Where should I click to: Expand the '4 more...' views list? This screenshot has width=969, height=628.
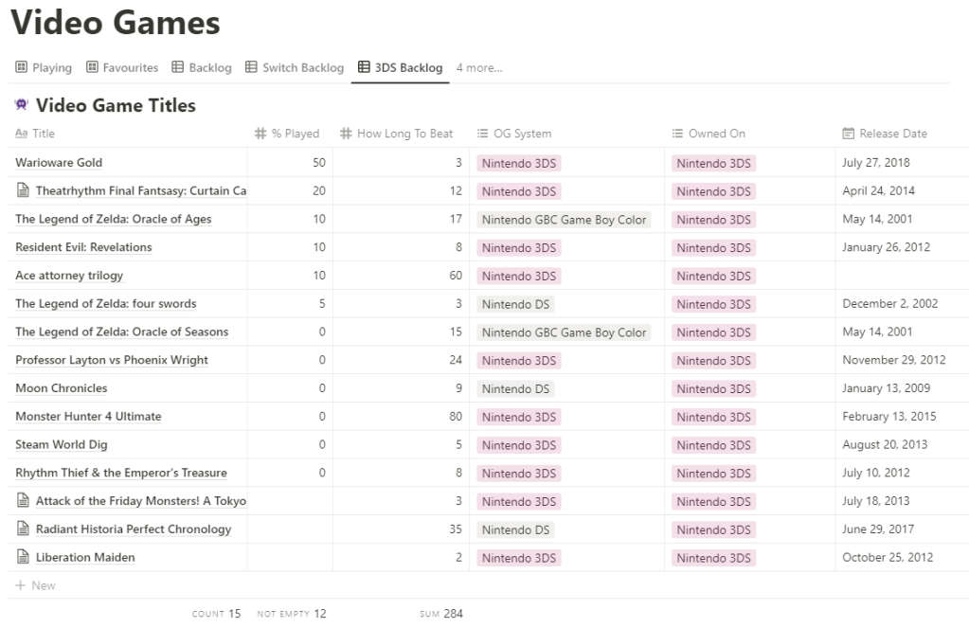point(479,68)
